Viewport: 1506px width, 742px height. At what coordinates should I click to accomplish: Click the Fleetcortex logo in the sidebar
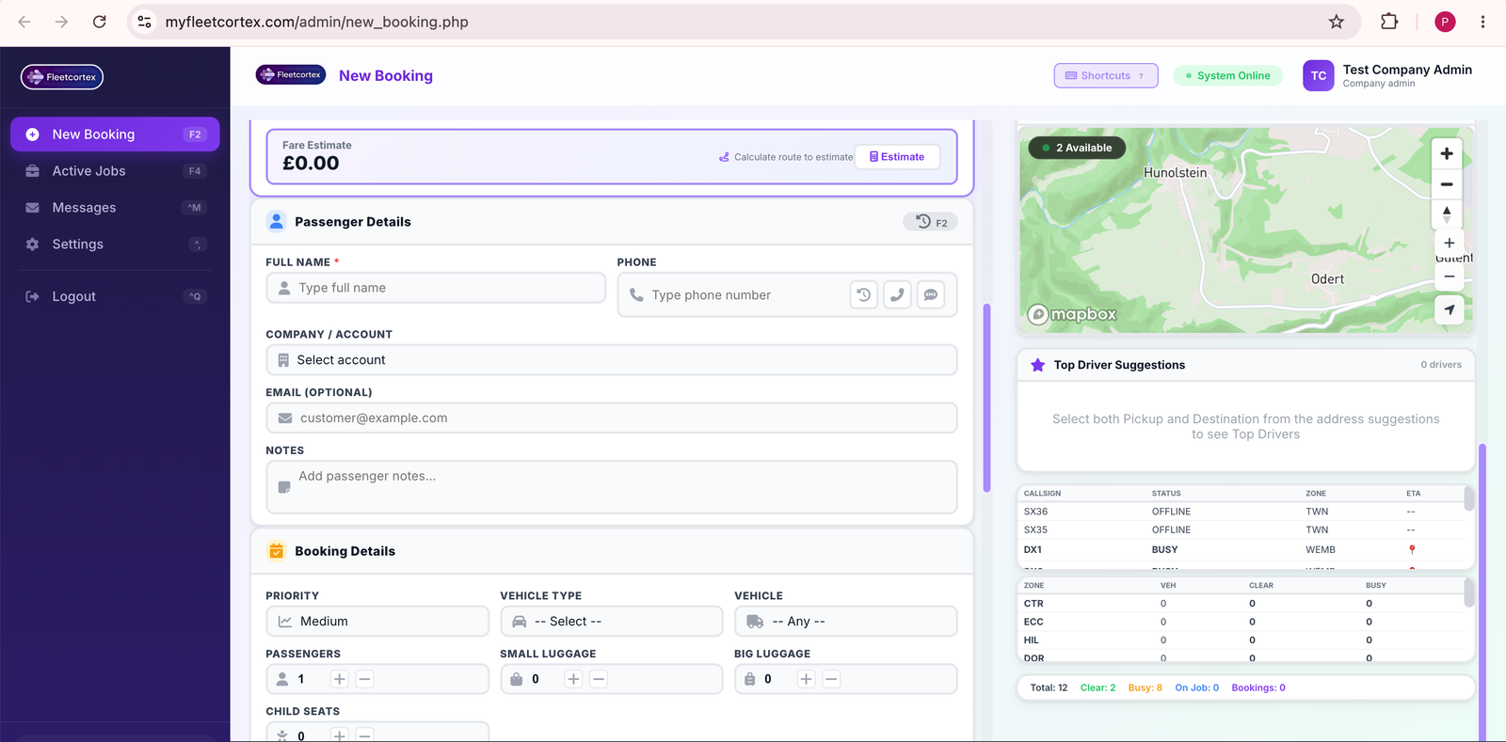62,77
